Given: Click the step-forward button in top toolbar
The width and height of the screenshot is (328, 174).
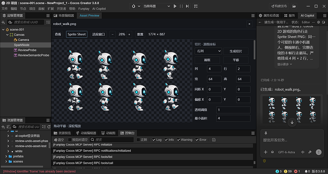Looking at the screenshot, I should [x=187, y=6].
